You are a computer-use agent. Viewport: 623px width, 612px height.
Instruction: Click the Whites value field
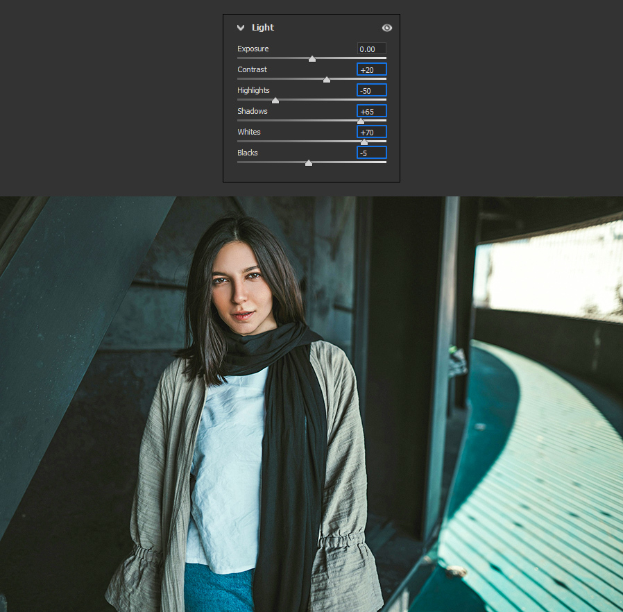tap(371, 132)
